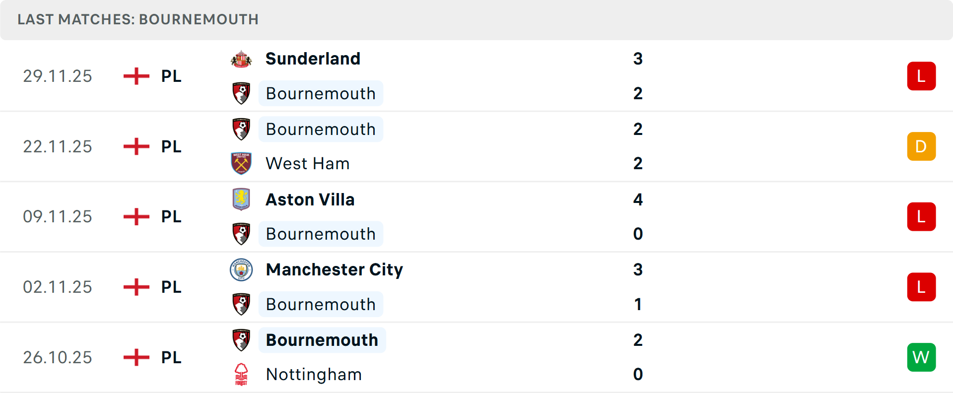Click the England flag beside the 29.11.25 match
This screenshot has width=953, height=393.
coord(136,76)
